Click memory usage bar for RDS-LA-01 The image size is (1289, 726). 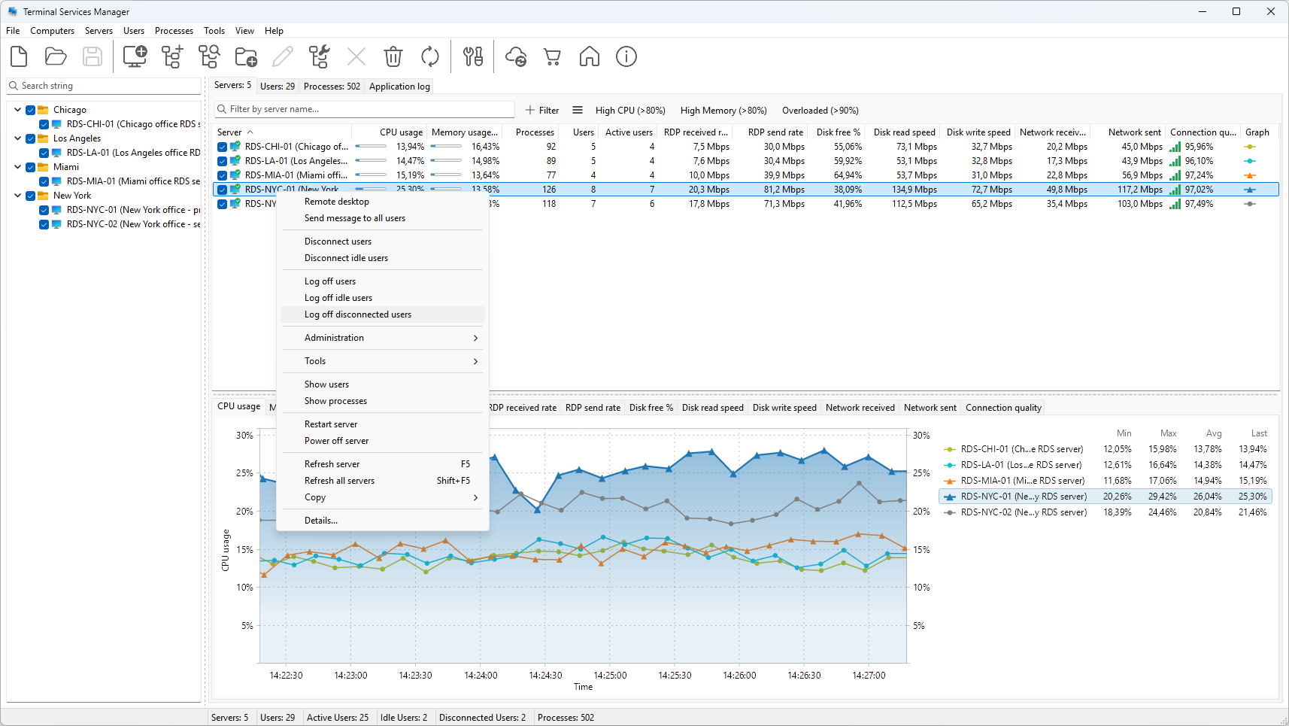pos(446,161)
